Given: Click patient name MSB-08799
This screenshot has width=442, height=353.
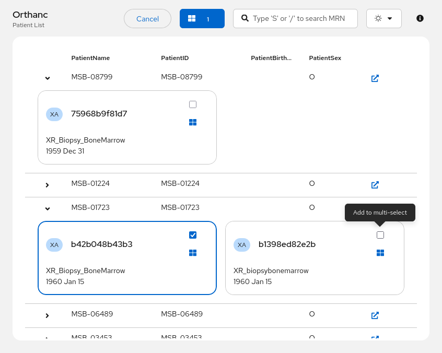Looking at the screenshot, I should pyautogui.click(x=92, y=77).
